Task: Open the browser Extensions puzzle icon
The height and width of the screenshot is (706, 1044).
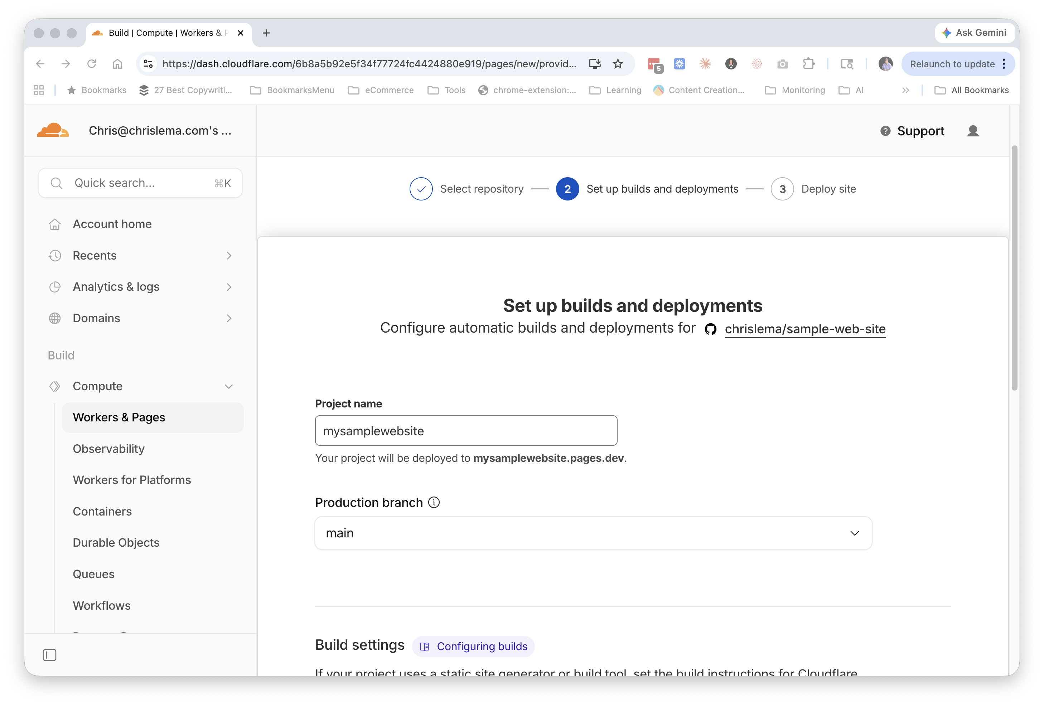Action: pyautogui.click(x=809, y=64)
